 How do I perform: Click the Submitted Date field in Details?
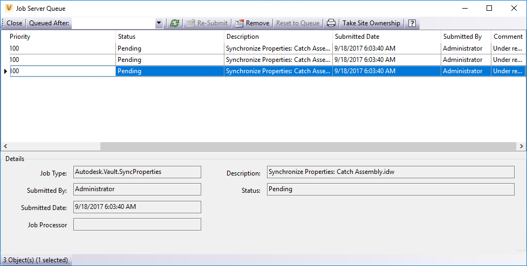coord(137,207)
